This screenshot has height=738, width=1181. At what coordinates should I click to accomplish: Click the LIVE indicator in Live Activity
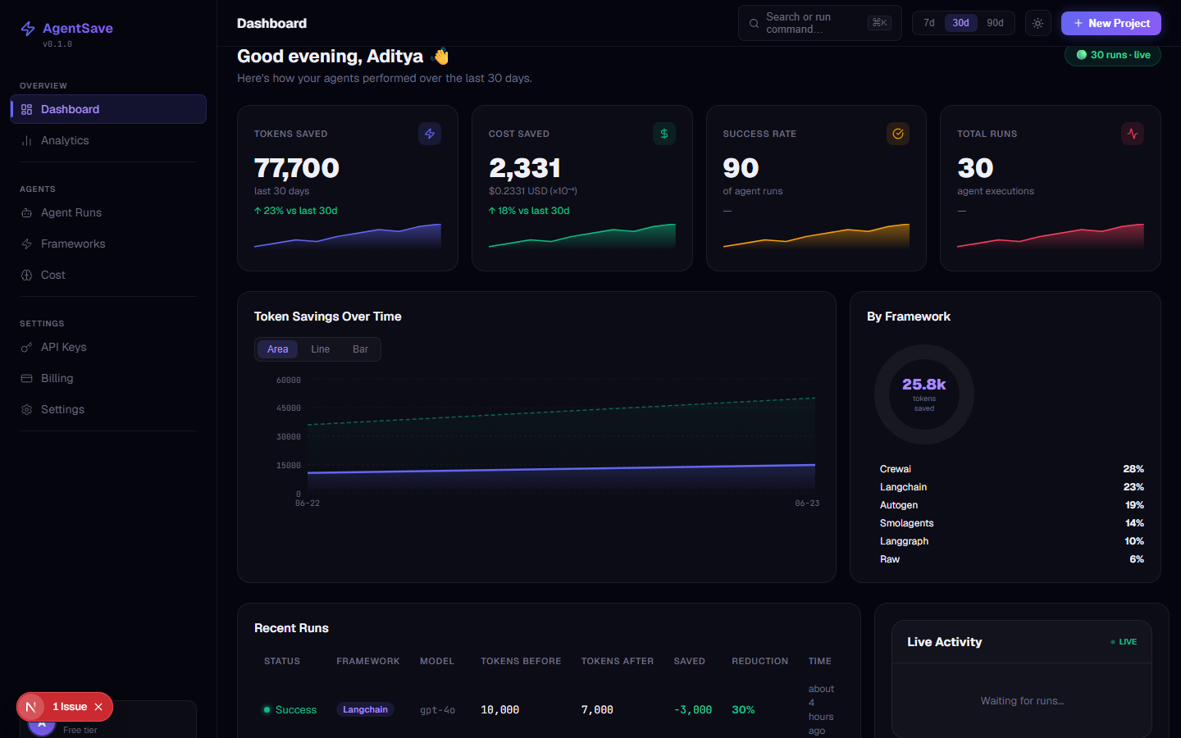pos(1124,642)
